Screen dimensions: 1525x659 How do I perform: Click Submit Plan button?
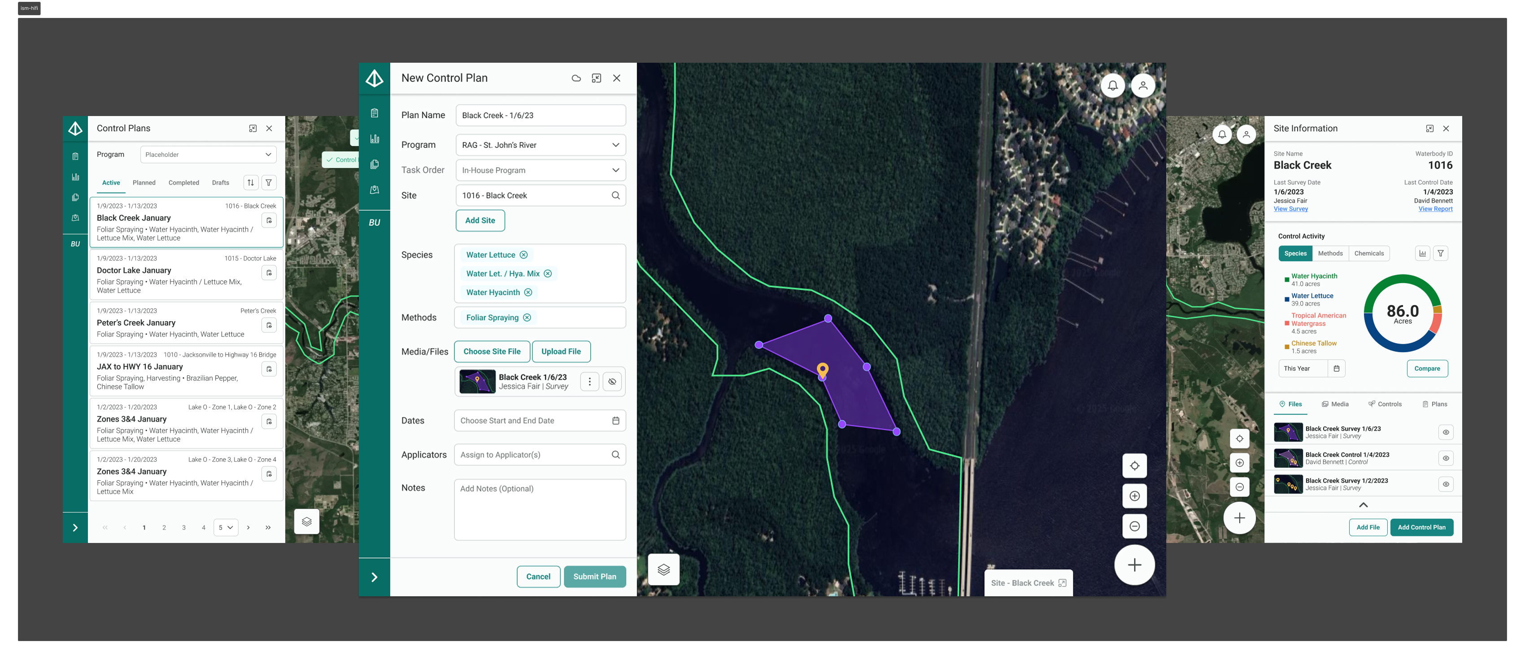pyautogui.click(x=594, y=577)
